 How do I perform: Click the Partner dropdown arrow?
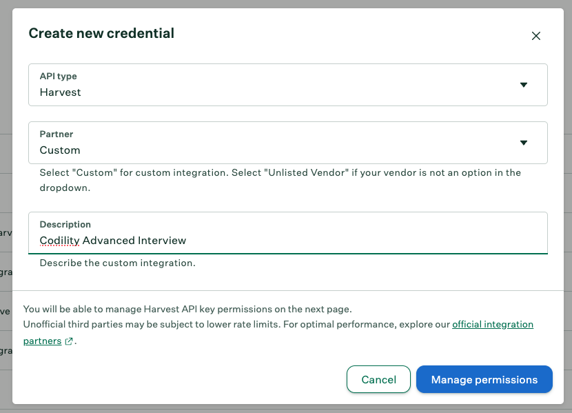coord(523,143)
